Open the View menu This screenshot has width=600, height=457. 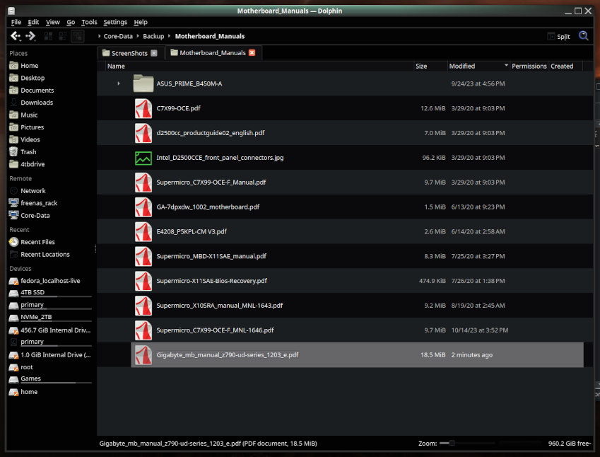[x=53, y=22]
